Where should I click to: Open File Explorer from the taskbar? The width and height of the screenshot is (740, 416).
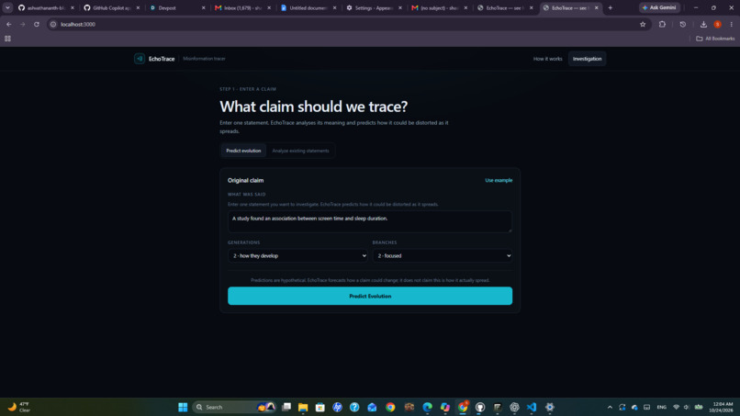tap(303, 407)
